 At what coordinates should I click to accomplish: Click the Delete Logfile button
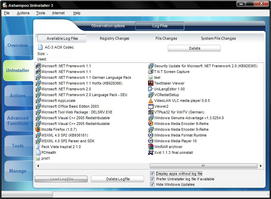pyautogui.click(x=118, y=179)
